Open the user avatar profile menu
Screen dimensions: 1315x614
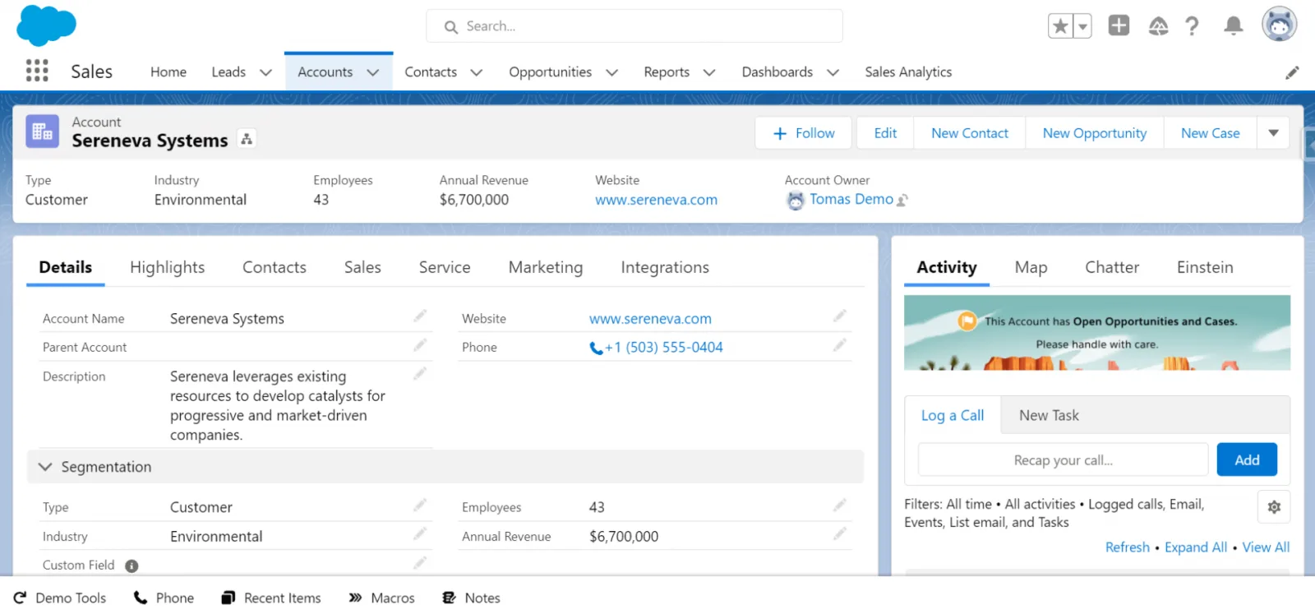point(1279,25)
